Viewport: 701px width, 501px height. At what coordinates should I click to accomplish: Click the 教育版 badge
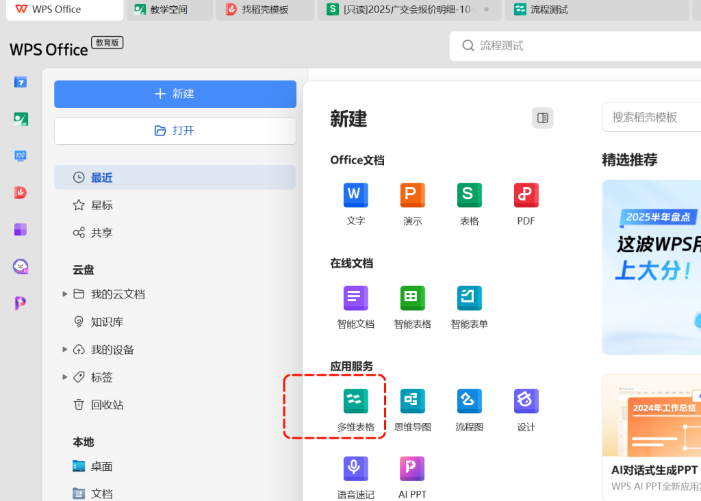(107, 42)
